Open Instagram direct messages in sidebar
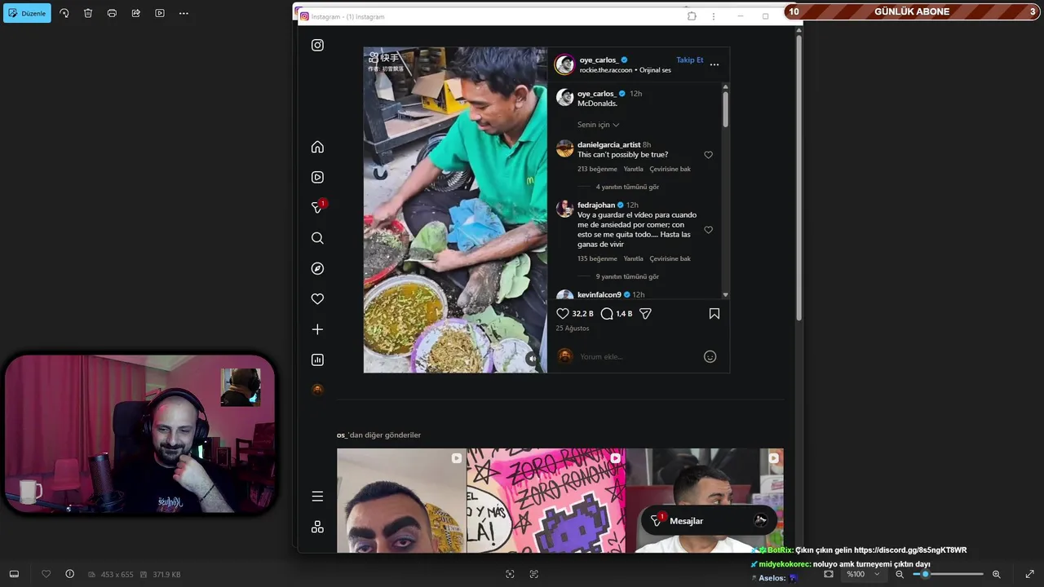 [x=317, y=208]
